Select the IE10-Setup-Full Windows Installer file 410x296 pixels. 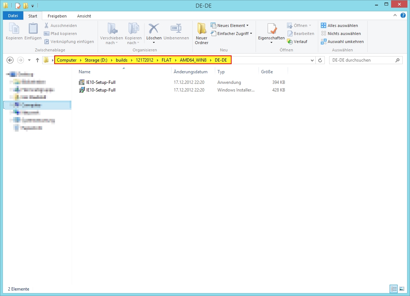tap(100, 90)
